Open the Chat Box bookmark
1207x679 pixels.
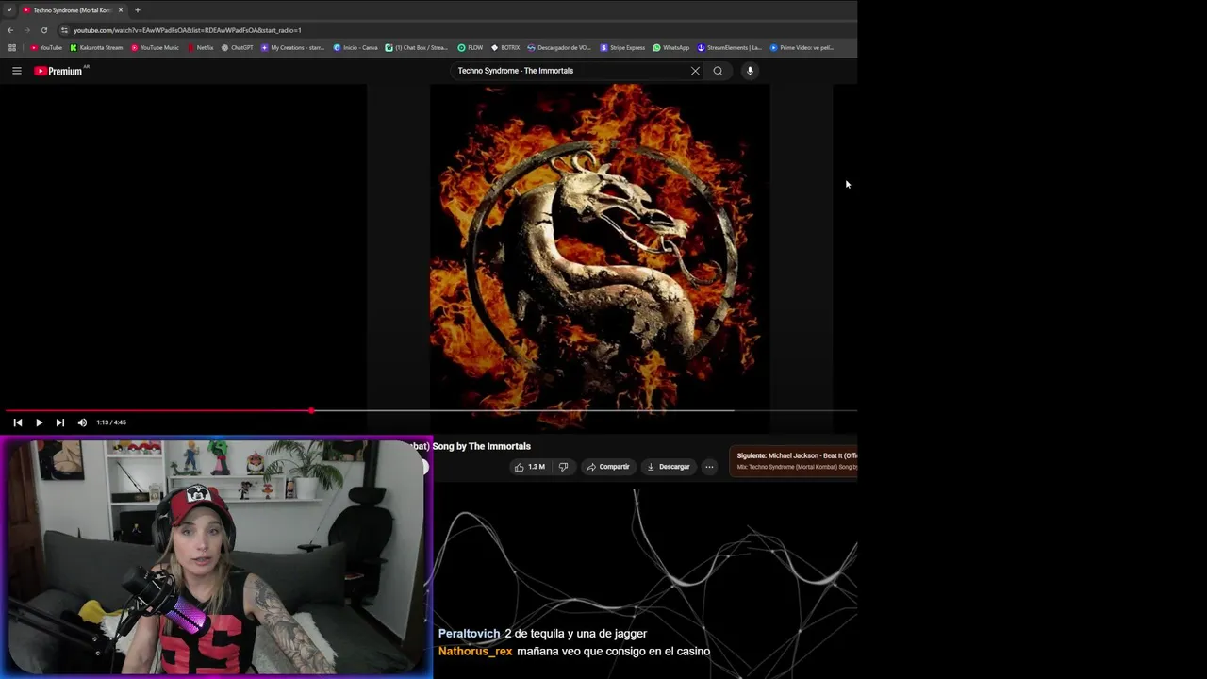coord(417,47)
